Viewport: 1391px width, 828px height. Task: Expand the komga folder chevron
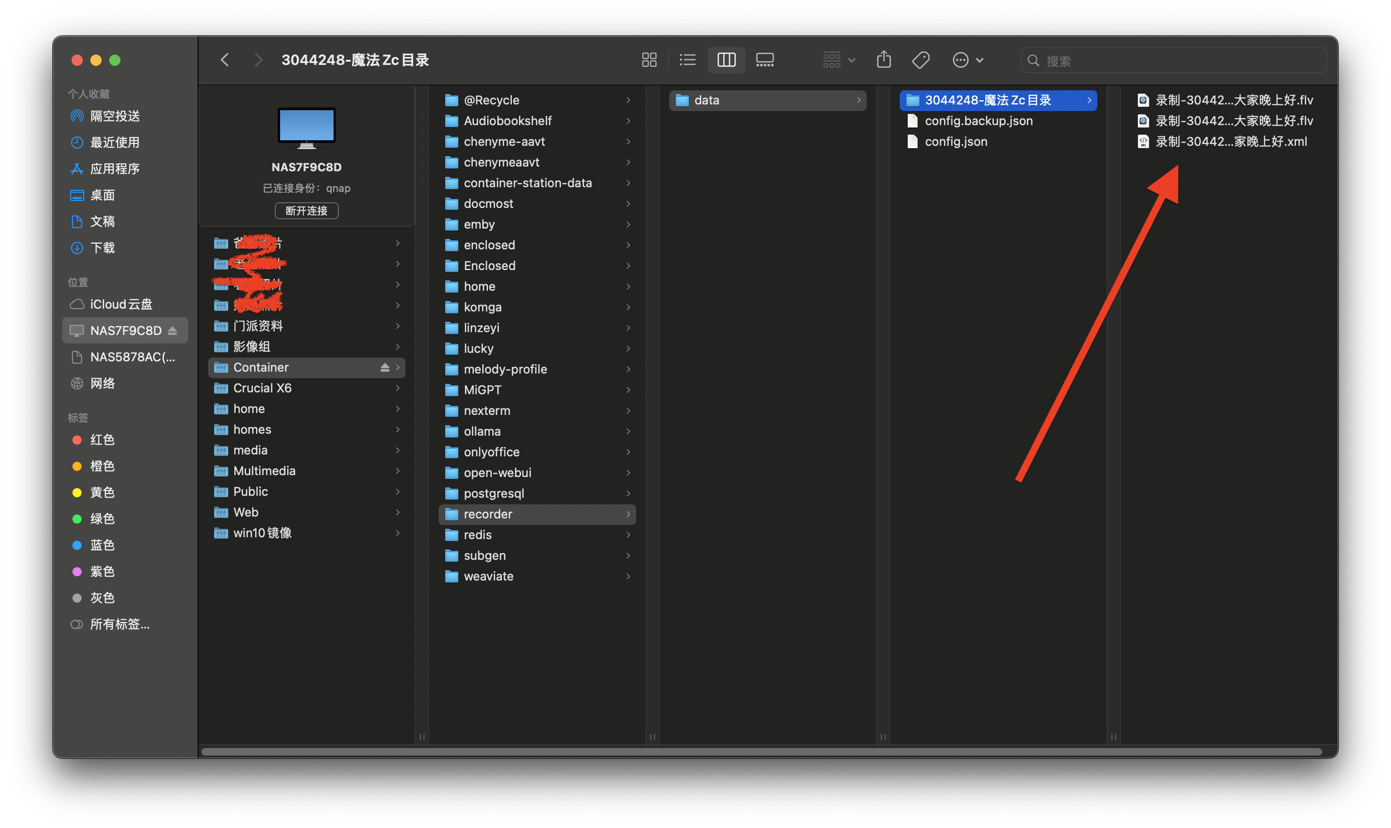tap(628, 307)
